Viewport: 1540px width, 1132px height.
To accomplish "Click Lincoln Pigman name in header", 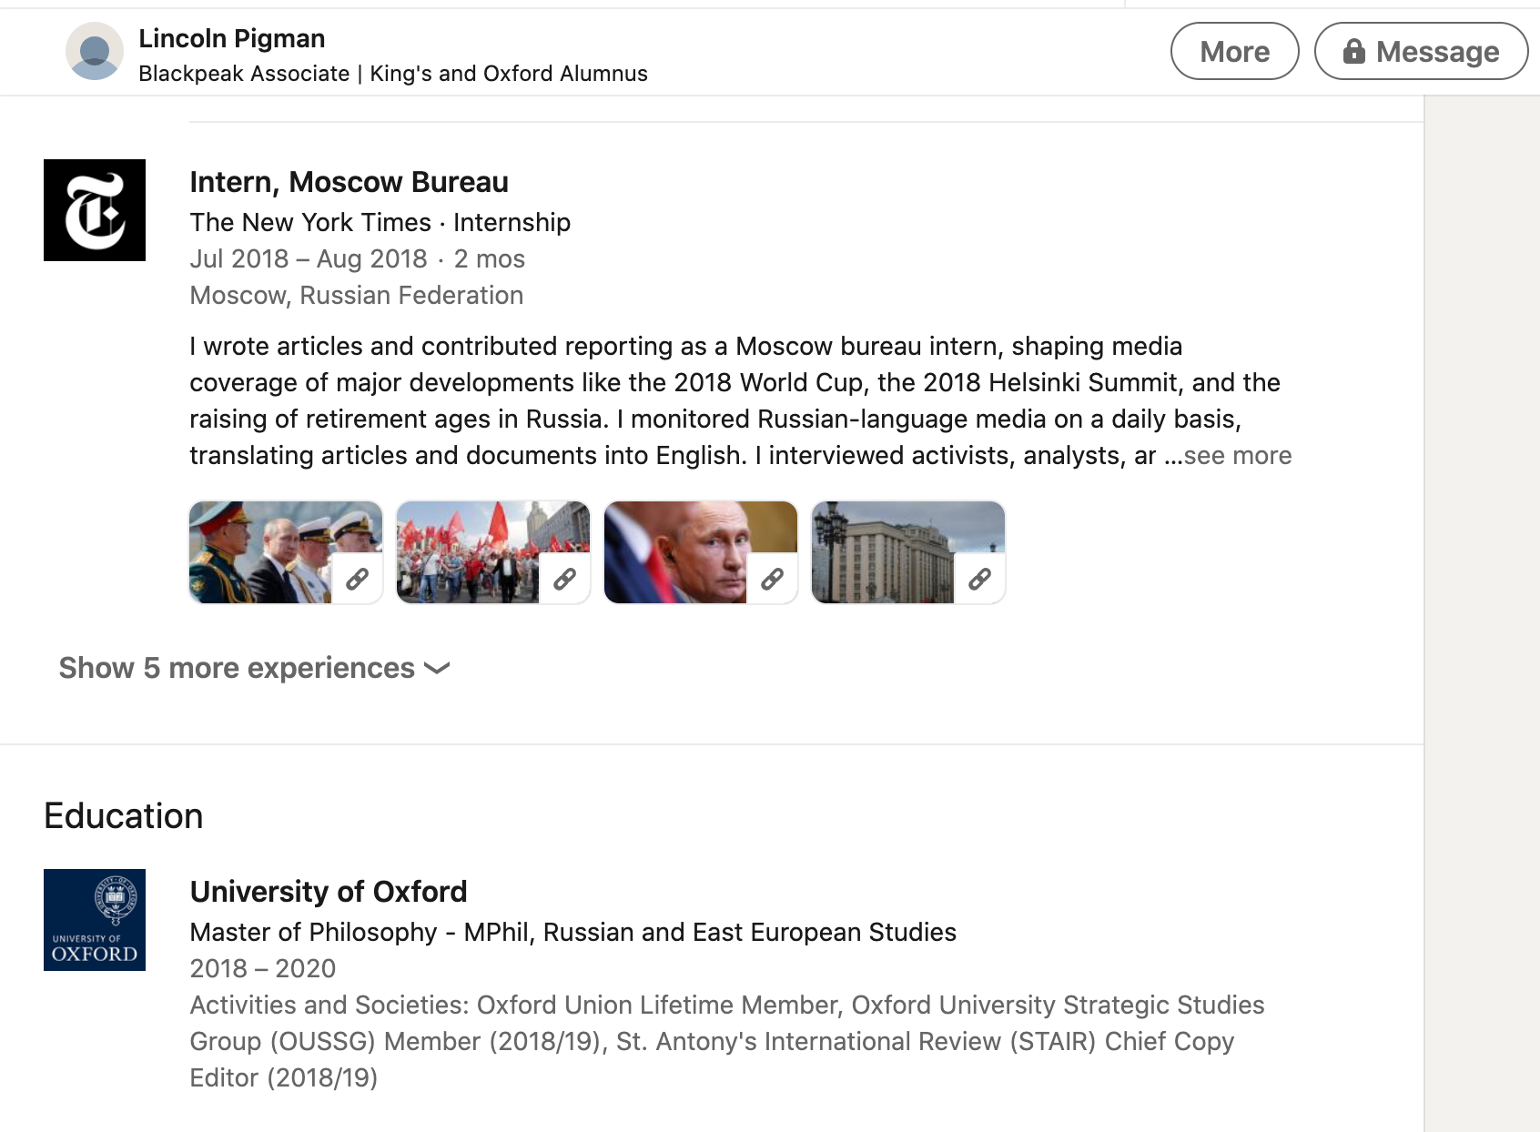I will click(x=232, y=38).
